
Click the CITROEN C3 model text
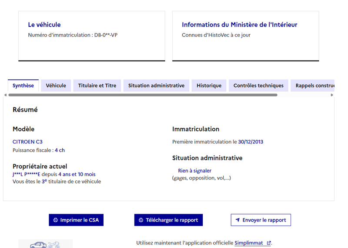point(27,142)
